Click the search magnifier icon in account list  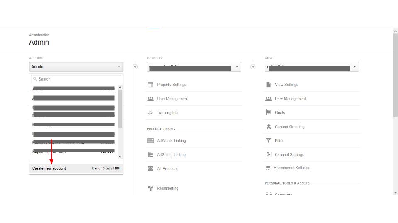(x=35, y=79)
